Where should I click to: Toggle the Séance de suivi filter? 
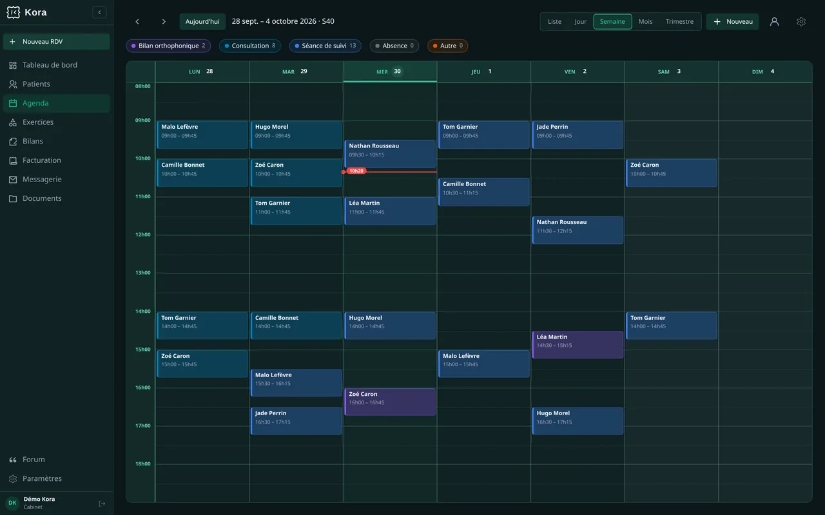(325, 46)
